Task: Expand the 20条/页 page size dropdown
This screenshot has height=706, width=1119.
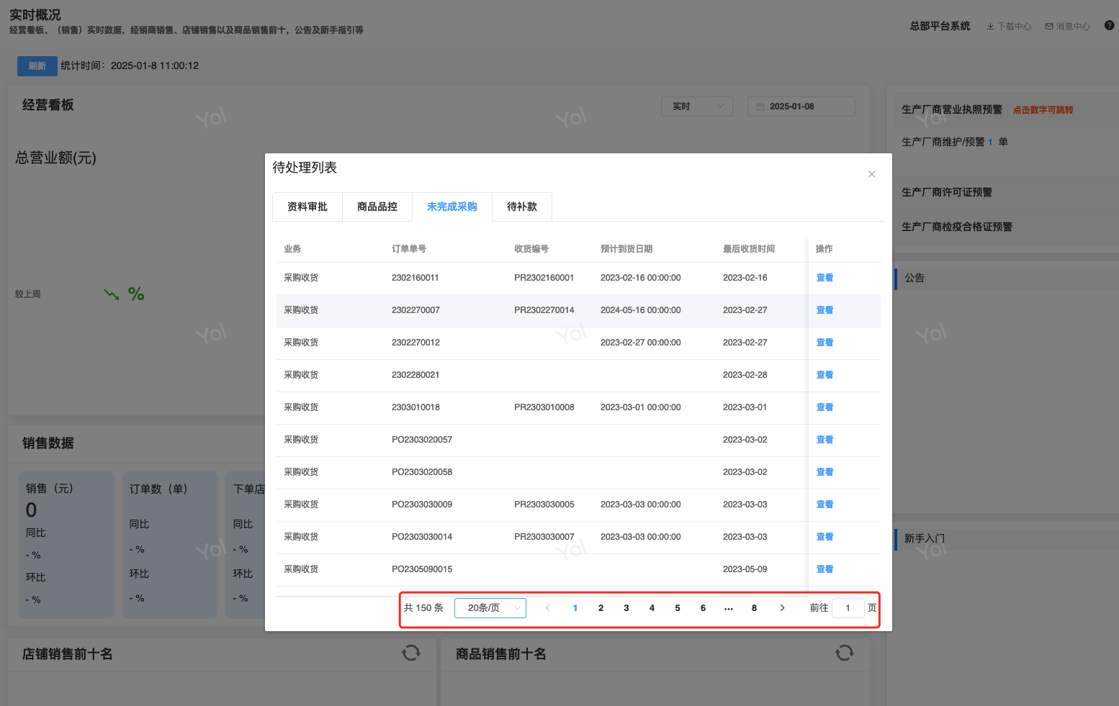Action: 490,608
